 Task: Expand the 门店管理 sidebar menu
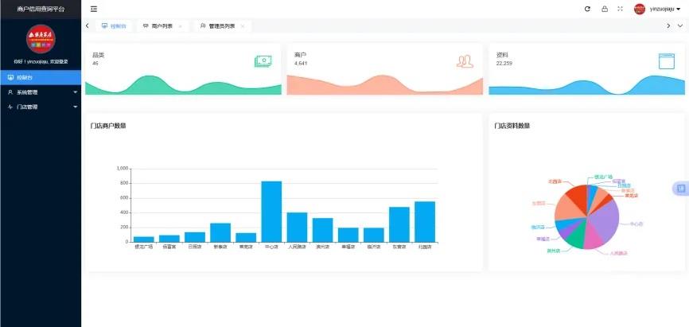pos(40,107)
